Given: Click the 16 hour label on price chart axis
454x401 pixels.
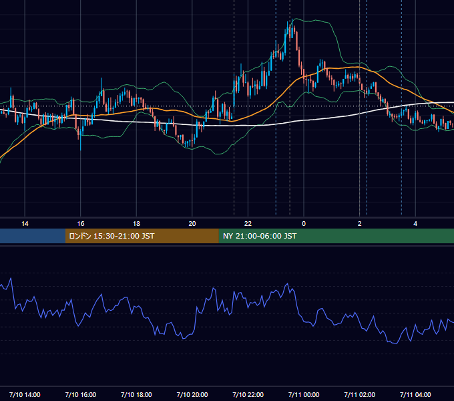Looking at the screenshot, I should 81,224.
